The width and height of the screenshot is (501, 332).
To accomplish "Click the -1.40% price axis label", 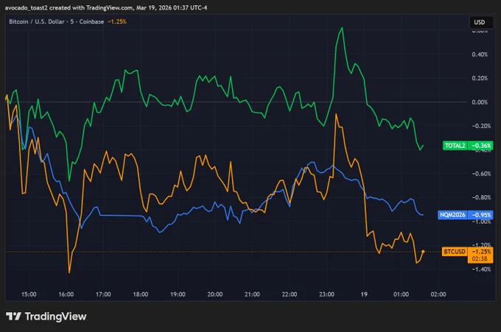I will (x=481, y=269).
